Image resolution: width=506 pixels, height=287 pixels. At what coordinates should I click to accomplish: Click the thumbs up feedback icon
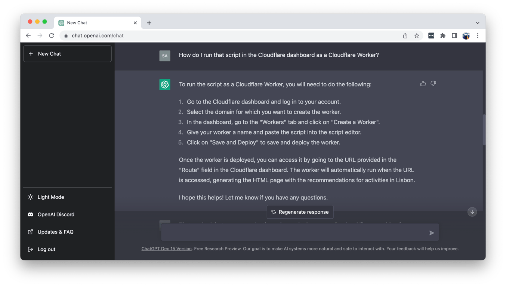pos(423,84)
